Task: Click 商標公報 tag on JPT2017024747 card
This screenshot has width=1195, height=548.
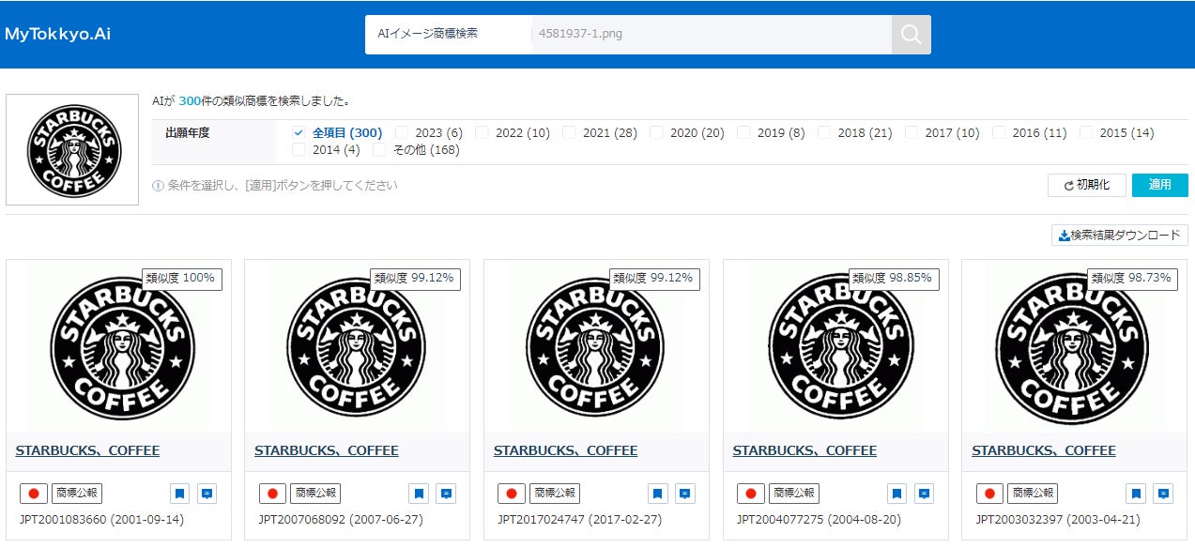Action: pyautogui.click(x=555, y=493)
